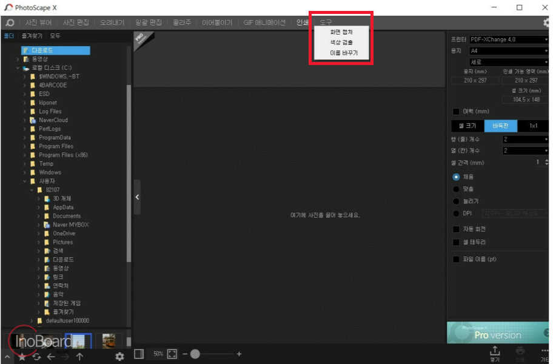
Task: Select the NaverCloud folder
Action: point(53,120)
